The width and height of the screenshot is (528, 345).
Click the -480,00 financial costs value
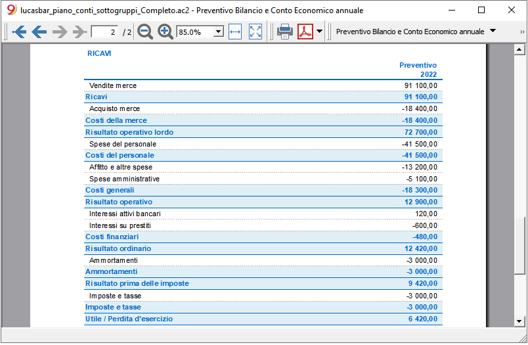[x=425, y=237]
